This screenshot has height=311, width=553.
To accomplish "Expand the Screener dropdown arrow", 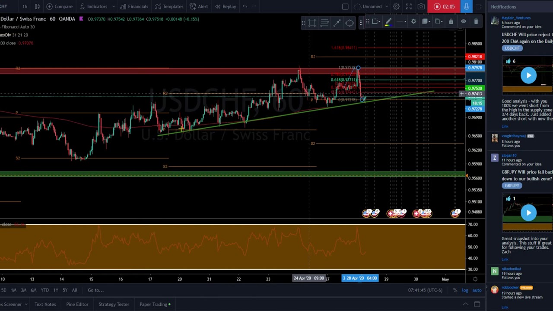I will click(x=26, y=304).
